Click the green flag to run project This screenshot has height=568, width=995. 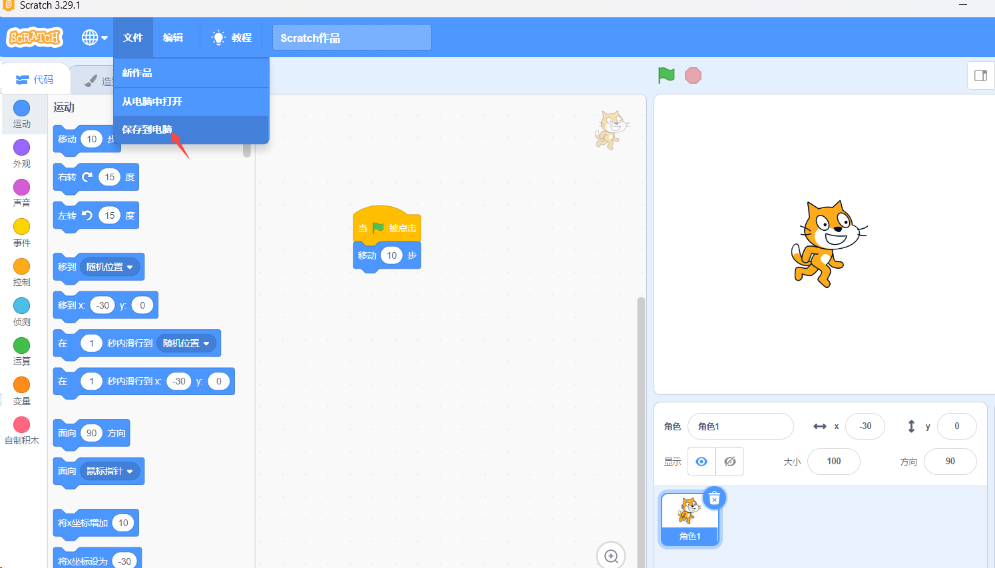click(x=666, y=75)
